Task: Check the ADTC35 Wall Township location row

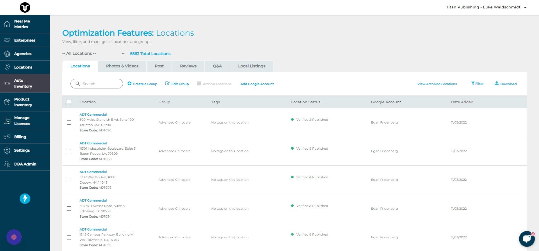Action: tap(69, 238)
